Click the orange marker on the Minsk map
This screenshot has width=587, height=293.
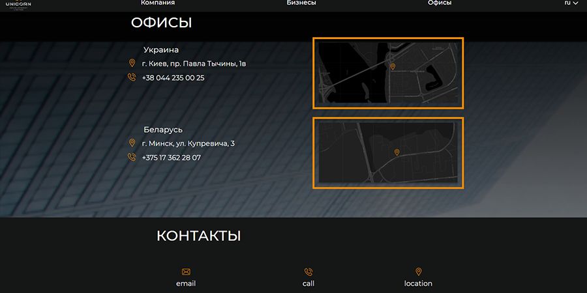tap(397, 152)
